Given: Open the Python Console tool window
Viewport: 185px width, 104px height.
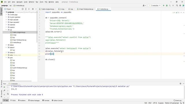Looking at the screenshot, I should tap(57, 101).
